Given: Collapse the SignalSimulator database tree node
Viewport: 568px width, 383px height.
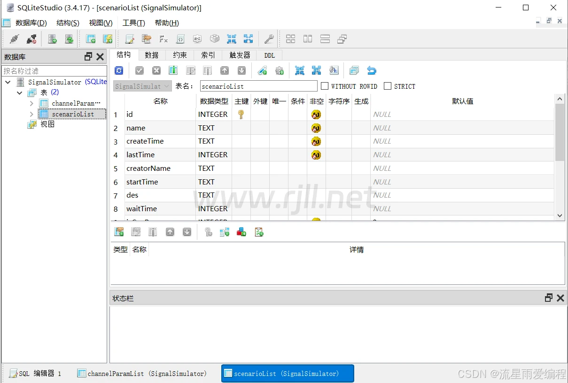Looking at the screenshot, I should click(8, 82).
